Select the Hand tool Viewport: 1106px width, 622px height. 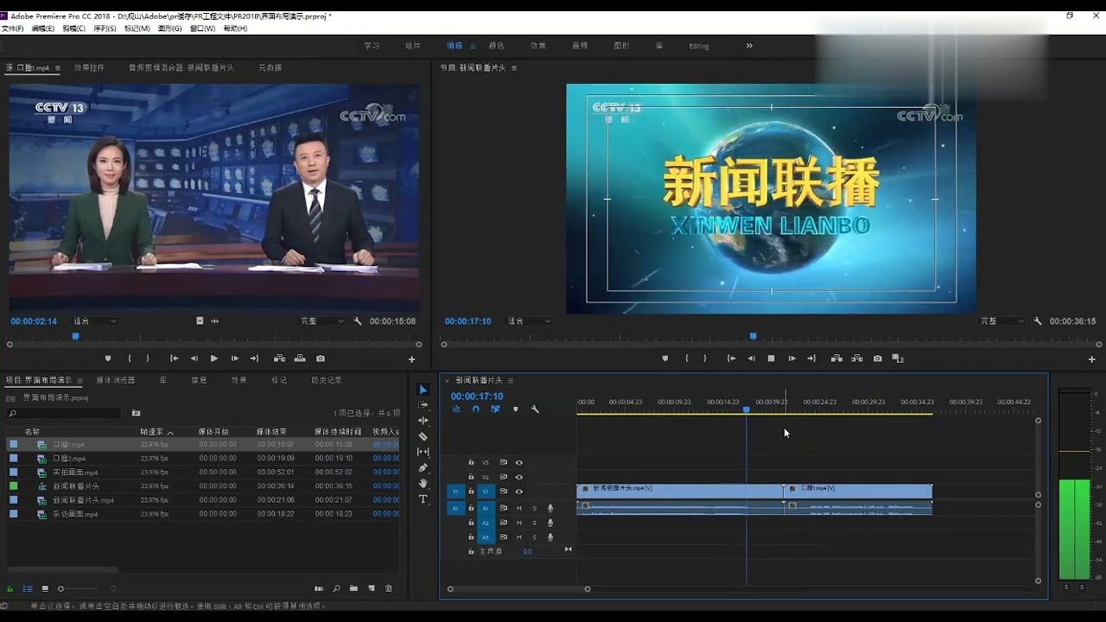click(x=423, y=484)
